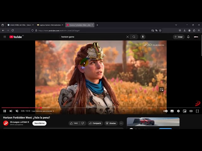
Task: Open more actions ellipsis menu
Action: coord(121,123)
